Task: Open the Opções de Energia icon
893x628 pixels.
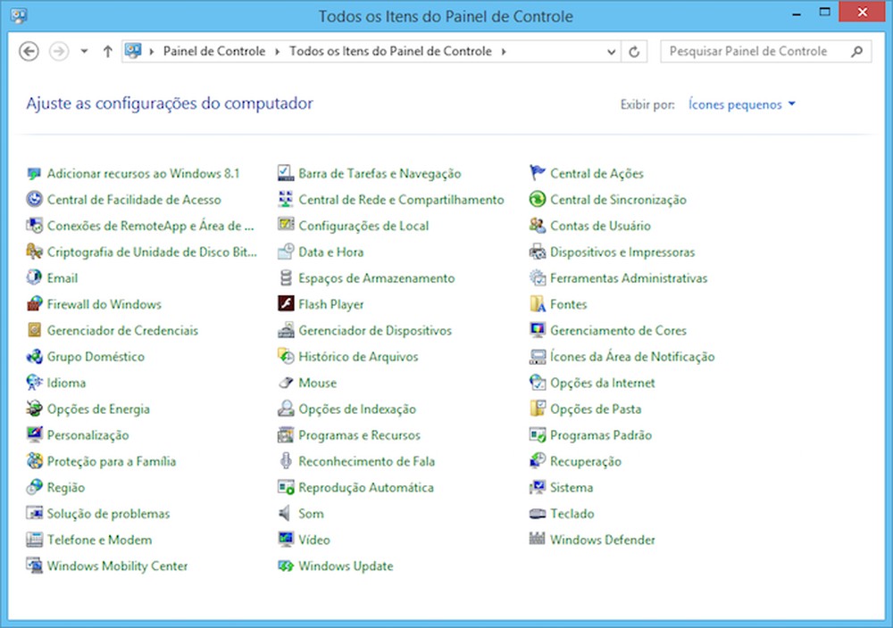Action: point(34,409)
